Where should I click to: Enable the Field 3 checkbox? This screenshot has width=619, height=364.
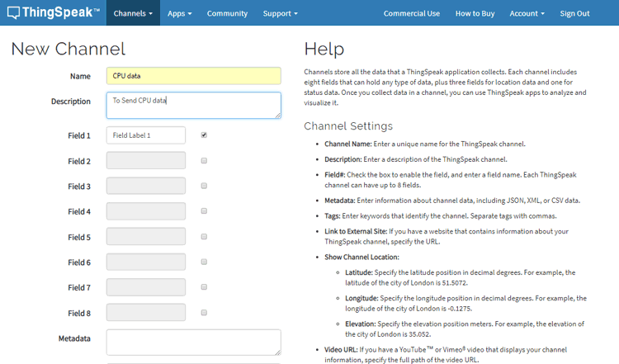204,186
